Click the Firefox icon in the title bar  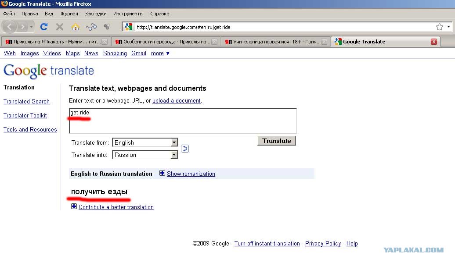[4, 4]
